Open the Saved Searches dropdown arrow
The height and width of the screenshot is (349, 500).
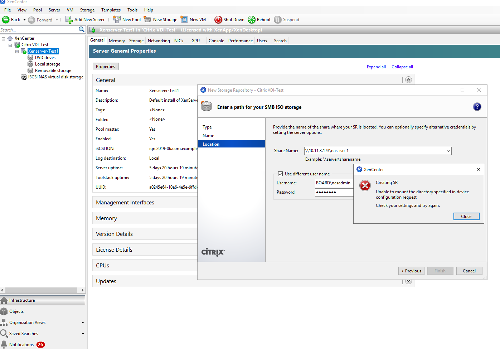(x=83, y=334)
